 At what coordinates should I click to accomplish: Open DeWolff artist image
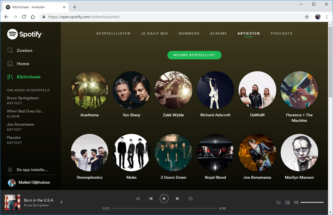pos(257,90)
